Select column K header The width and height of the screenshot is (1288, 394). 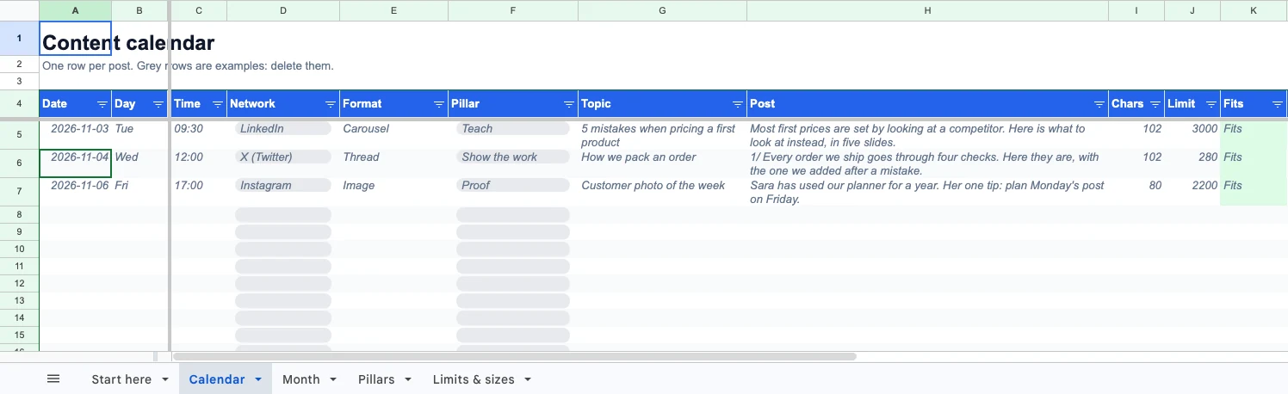(1254, 10)
